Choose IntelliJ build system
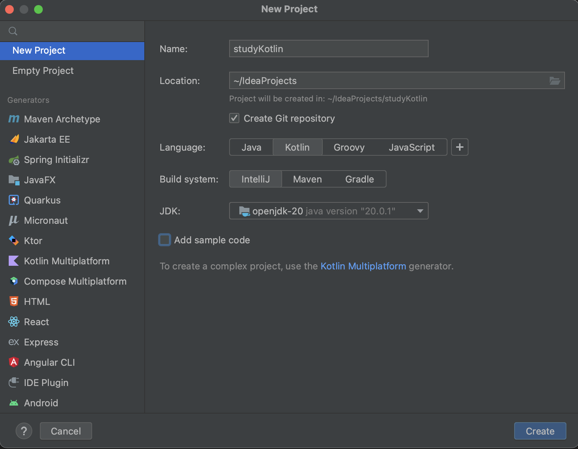The image size is (578, 449). click(256, 179)
